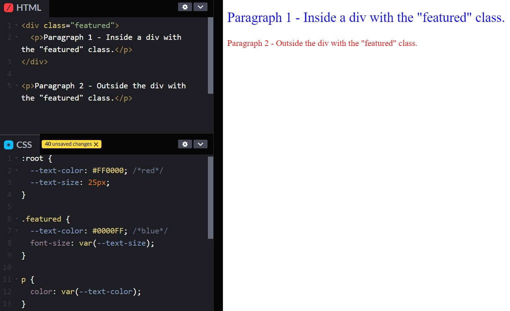Viewport: 510px width, 311px height.
Task: Click the blue Paragraph 1 preview text
Action: (x=366, y=18)
